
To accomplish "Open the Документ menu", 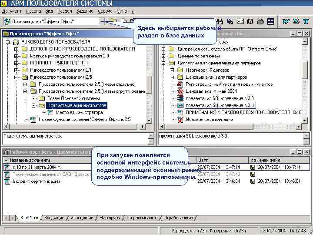I will [x=12, y=11].
